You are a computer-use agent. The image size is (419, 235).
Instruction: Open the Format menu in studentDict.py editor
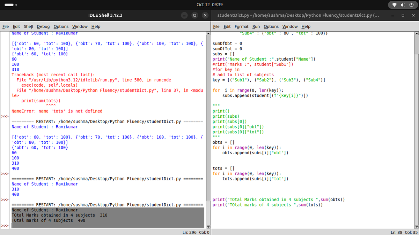coord(241,26)
